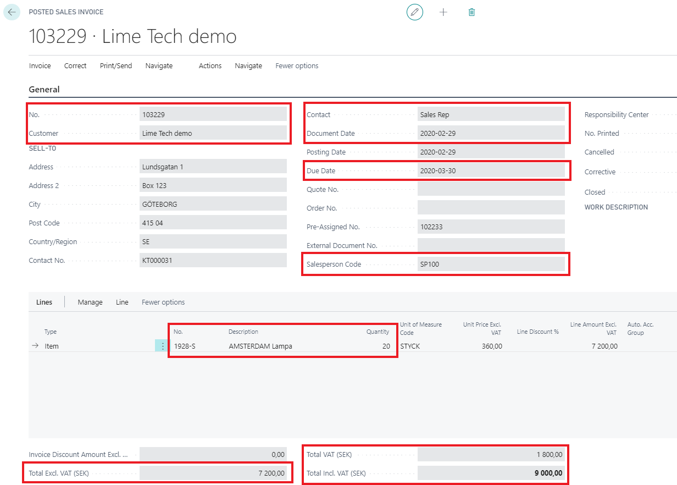
Task: Select the Lines section tab
Action: pyautogui.click(x=44, y=302)
